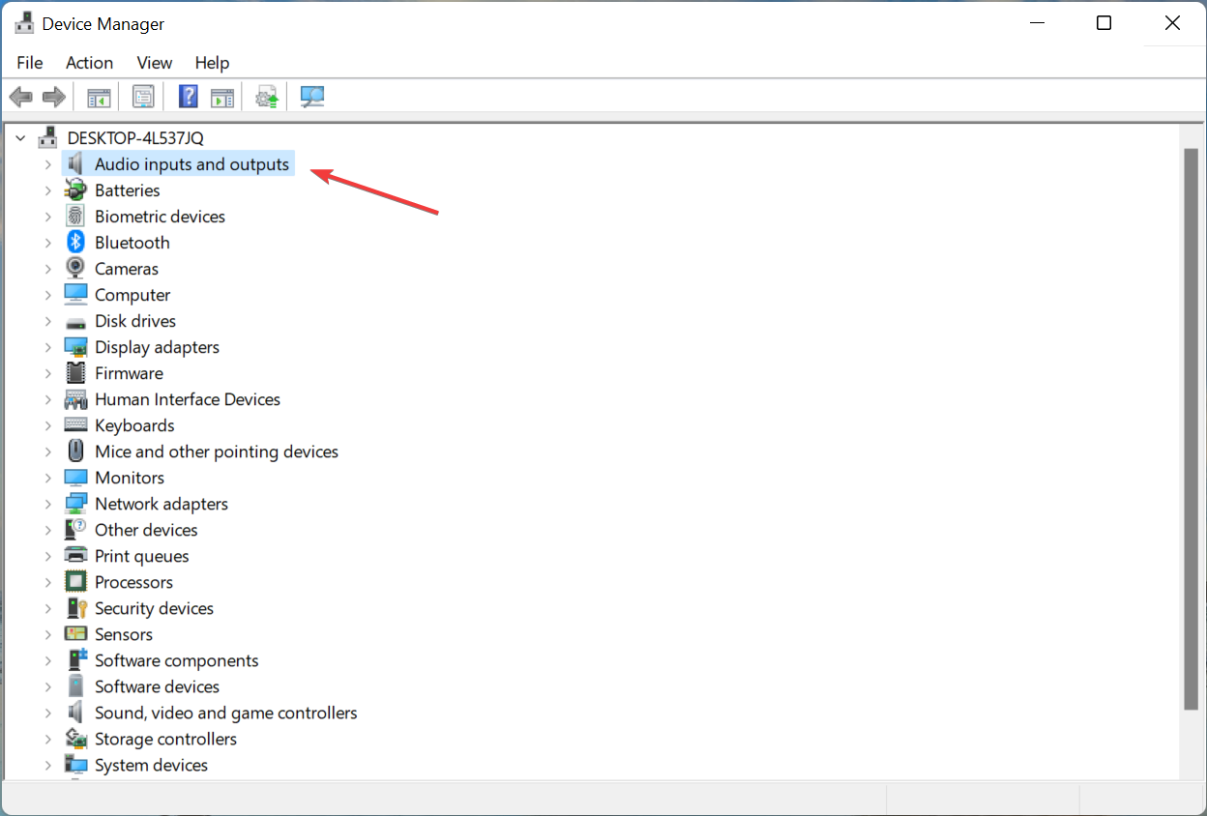This screenshot has height=816, width=1207.
Task: Click the Back arrow toolbar icon
Action: (x=20, y=97)
